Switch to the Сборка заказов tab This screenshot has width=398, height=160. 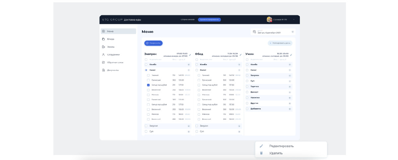point(188,20)
